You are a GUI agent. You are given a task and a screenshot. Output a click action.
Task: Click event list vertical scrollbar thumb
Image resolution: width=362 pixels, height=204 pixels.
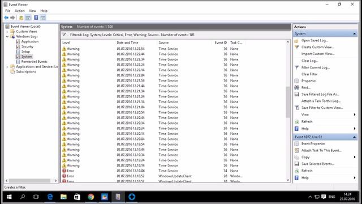[288, 102]
